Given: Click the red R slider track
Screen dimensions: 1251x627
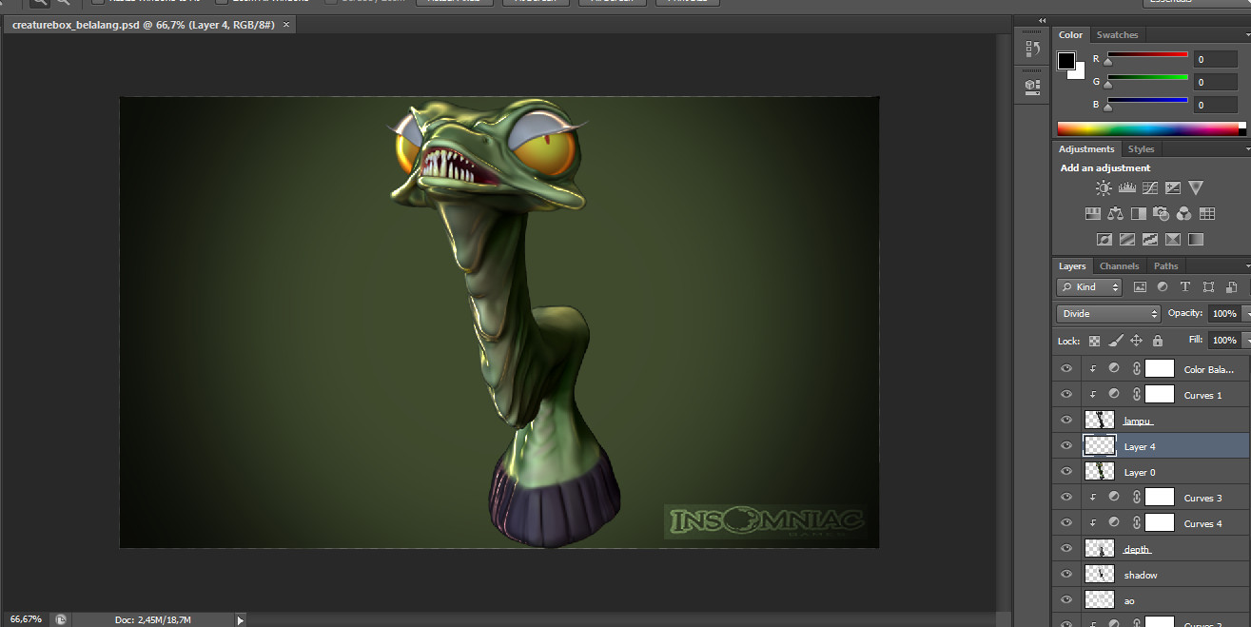Looking at the screenshot, I should (x=1146, y=55).
